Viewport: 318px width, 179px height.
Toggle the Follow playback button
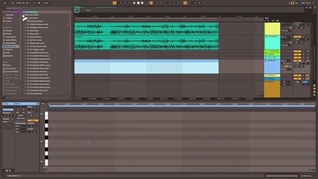pos(115,3)
